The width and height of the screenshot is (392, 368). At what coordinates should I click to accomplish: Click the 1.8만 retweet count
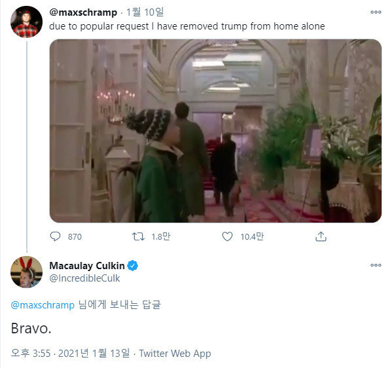coord(161,236)
